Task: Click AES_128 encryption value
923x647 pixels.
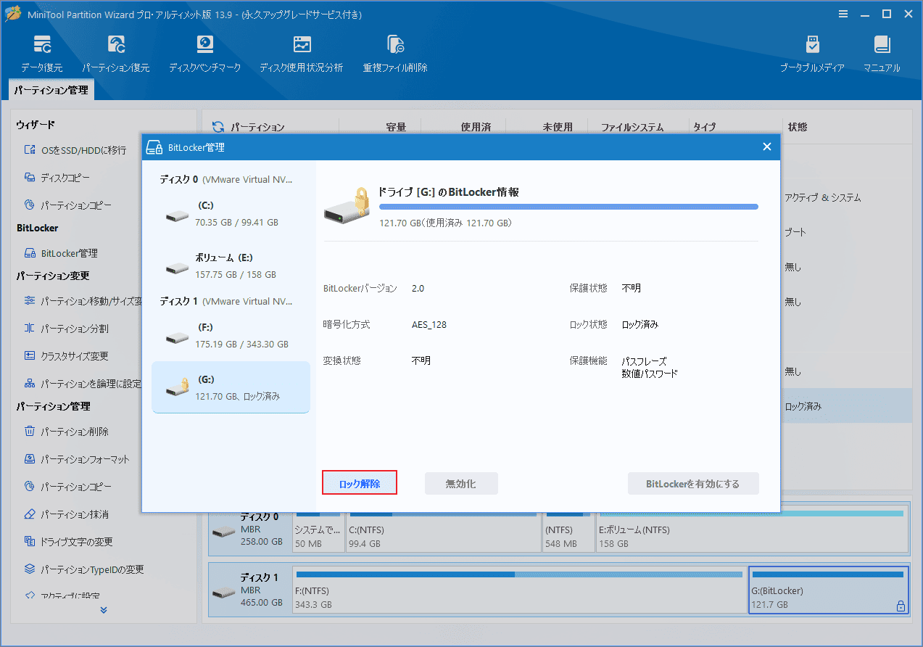Action: click(x=429, y=324)
